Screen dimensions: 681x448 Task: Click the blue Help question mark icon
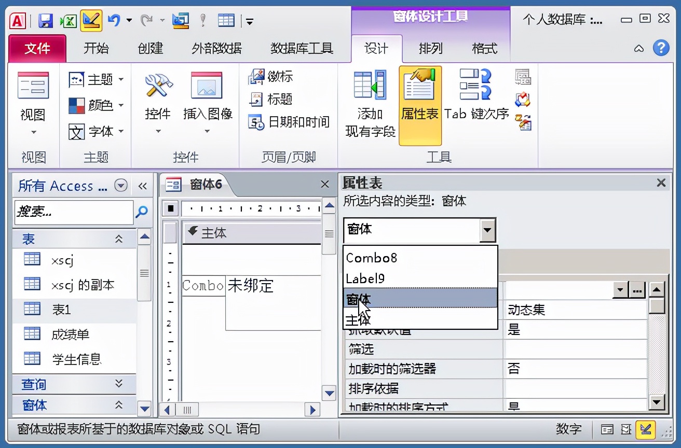[x=661, y=48]
